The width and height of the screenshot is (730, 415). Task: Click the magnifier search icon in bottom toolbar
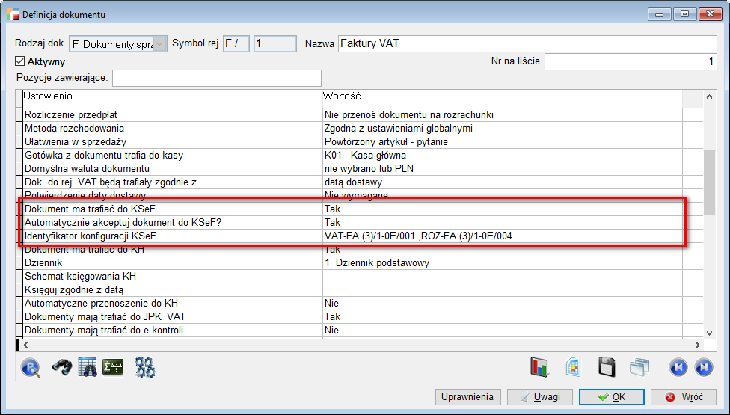[x=31, y=366]
